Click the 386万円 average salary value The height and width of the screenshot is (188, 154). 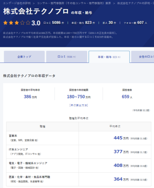30,97
